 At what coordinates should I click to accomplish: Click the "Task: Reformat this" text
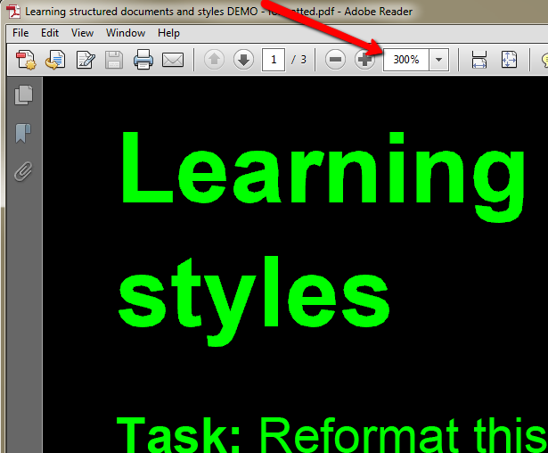click(x=332, y=435)
